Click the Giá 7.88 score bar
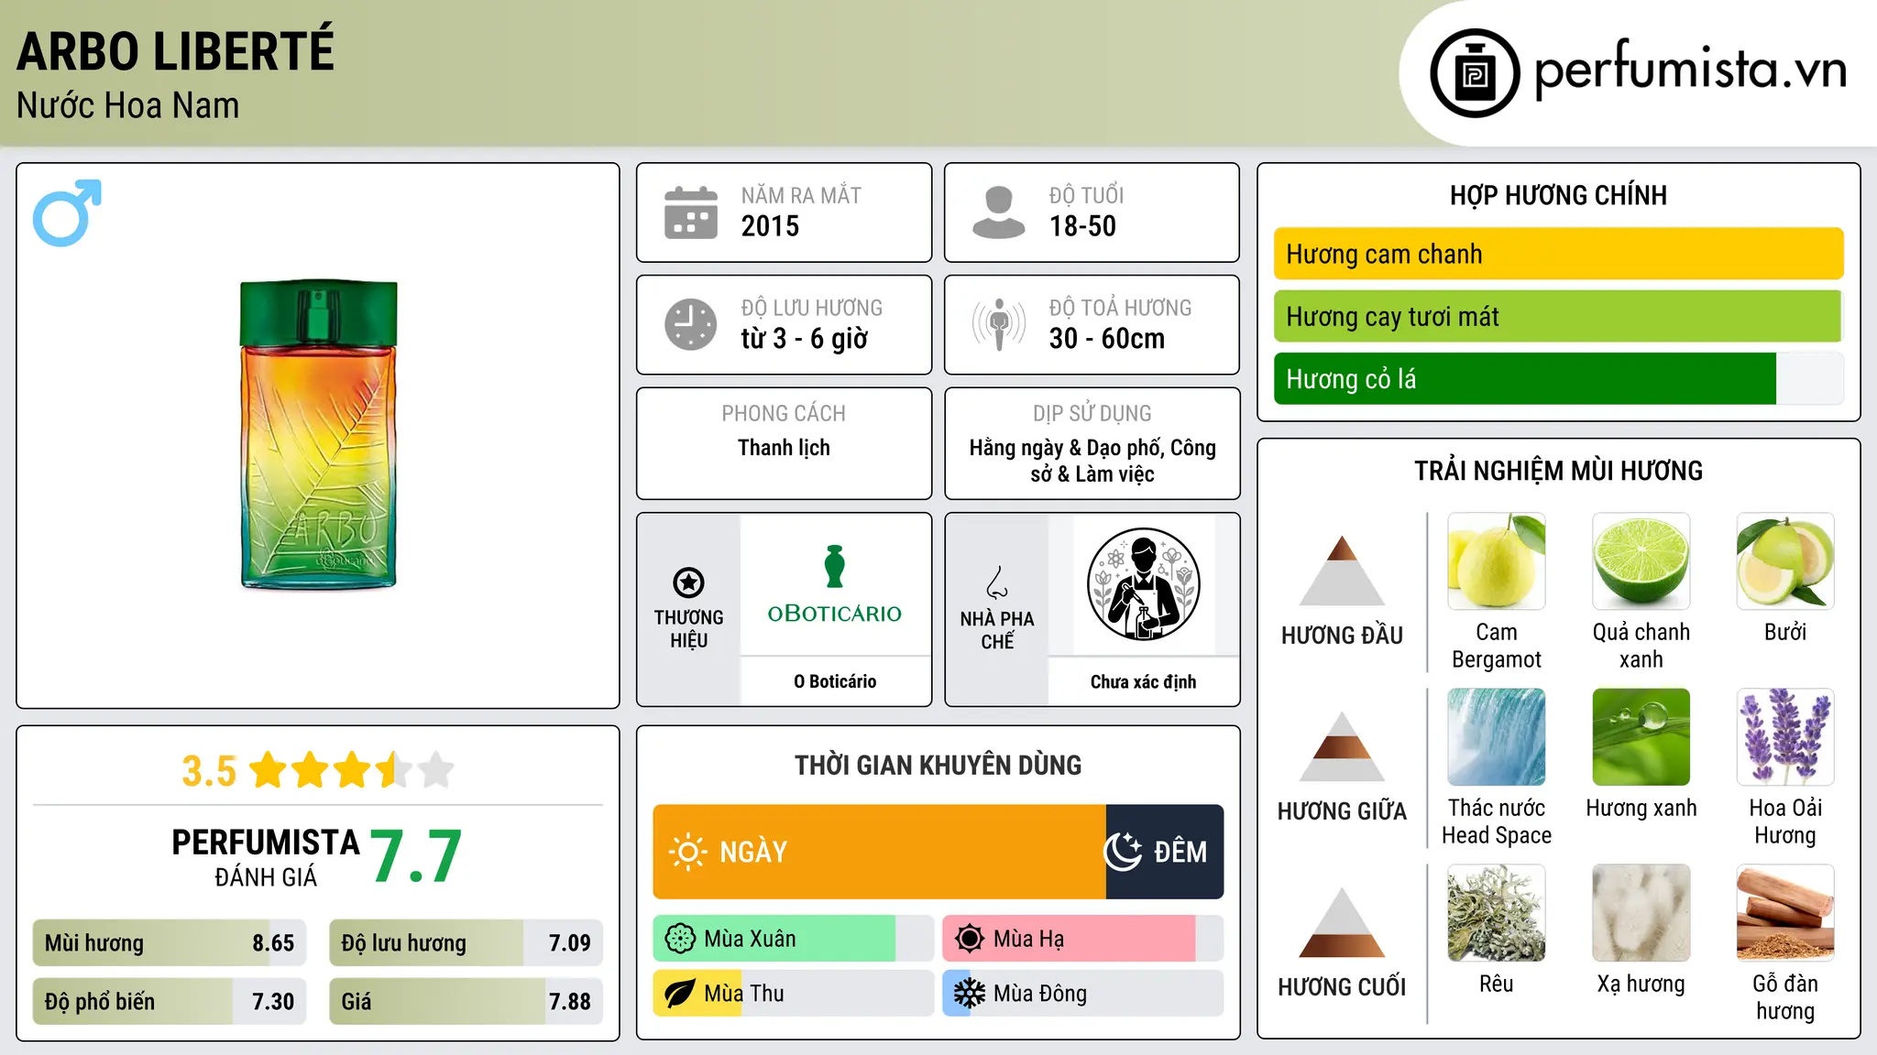This screenshot has height=1055, width=1877. point(466,1002)
